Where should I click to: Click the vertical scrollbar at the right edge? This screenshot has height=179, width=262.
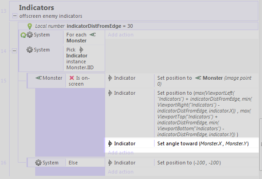tap(261, 144)
